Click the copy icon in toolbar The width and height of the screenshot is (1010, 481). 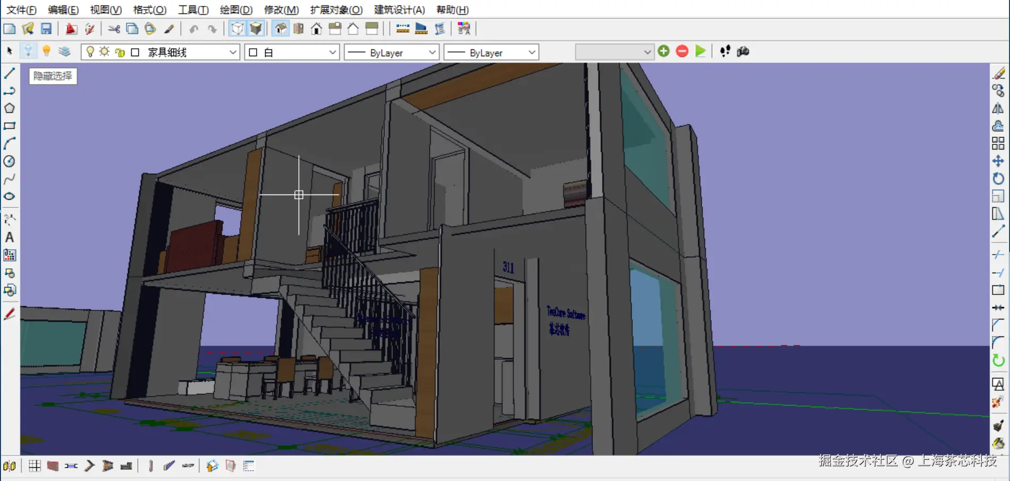click(x=132, y=29)
